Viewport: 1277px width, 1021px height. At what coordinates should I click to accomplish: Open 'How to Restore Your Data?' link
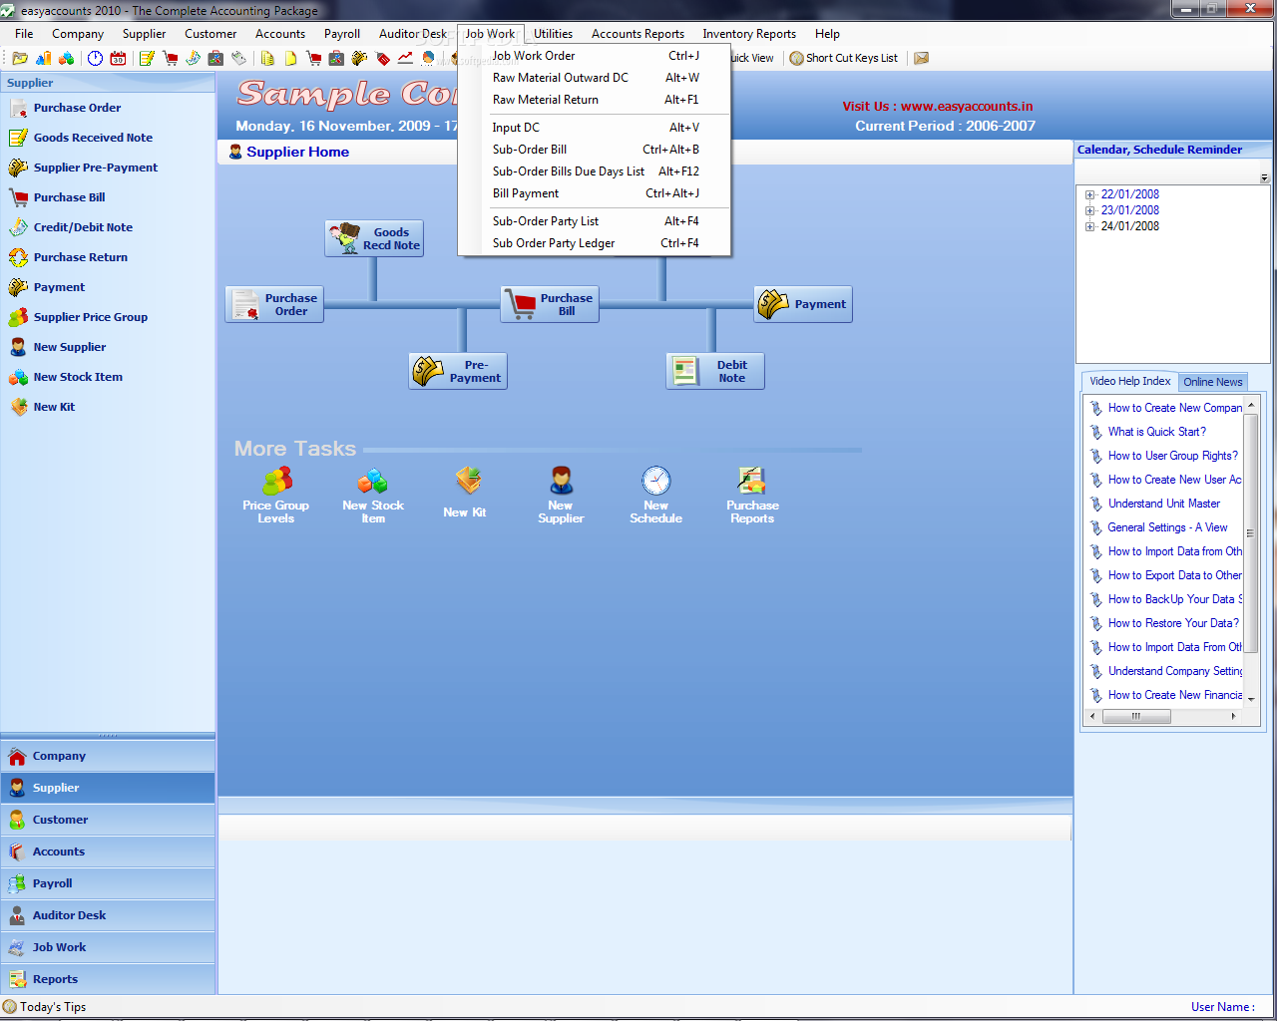(x=1173, y=623)
